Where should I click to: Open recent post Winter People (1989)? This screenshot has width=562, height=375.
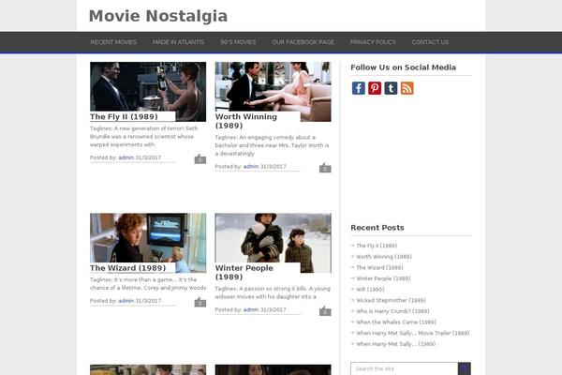[x=383, y=278]
